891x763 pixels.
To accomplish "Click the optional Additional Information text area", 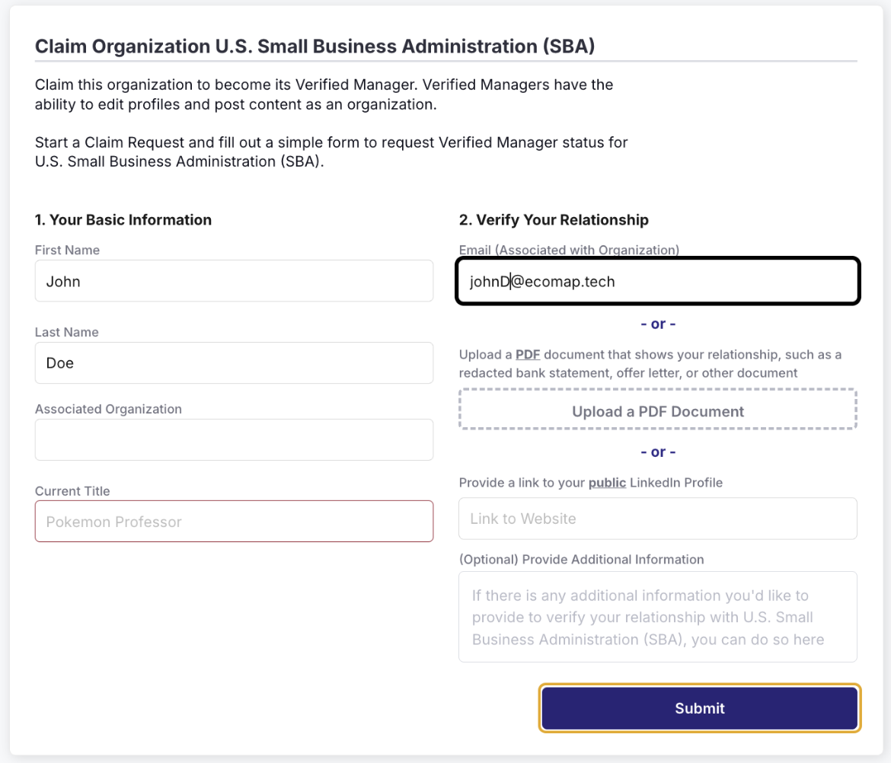I will coord(658,617).
